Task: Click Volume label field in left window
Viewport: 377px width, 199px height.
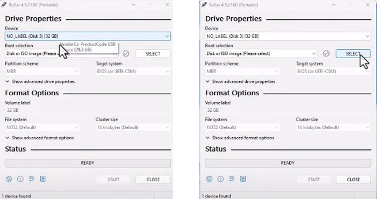Action: 88,110
